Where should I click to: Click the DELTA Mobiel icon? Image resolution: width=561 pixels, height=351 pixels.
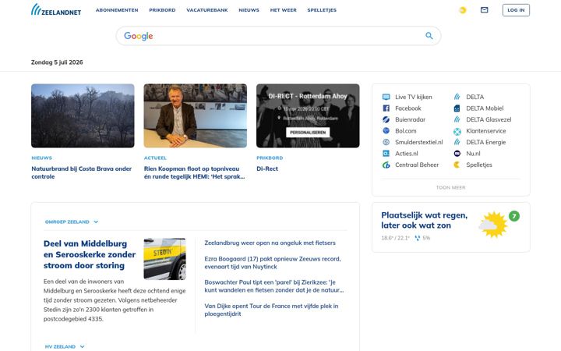point(457,108)
